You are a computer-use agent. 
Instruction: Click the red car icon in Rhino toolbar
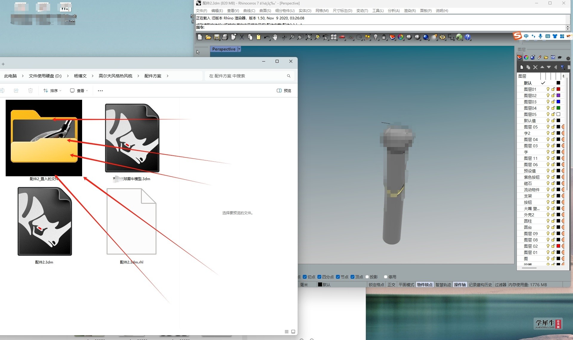342,37
